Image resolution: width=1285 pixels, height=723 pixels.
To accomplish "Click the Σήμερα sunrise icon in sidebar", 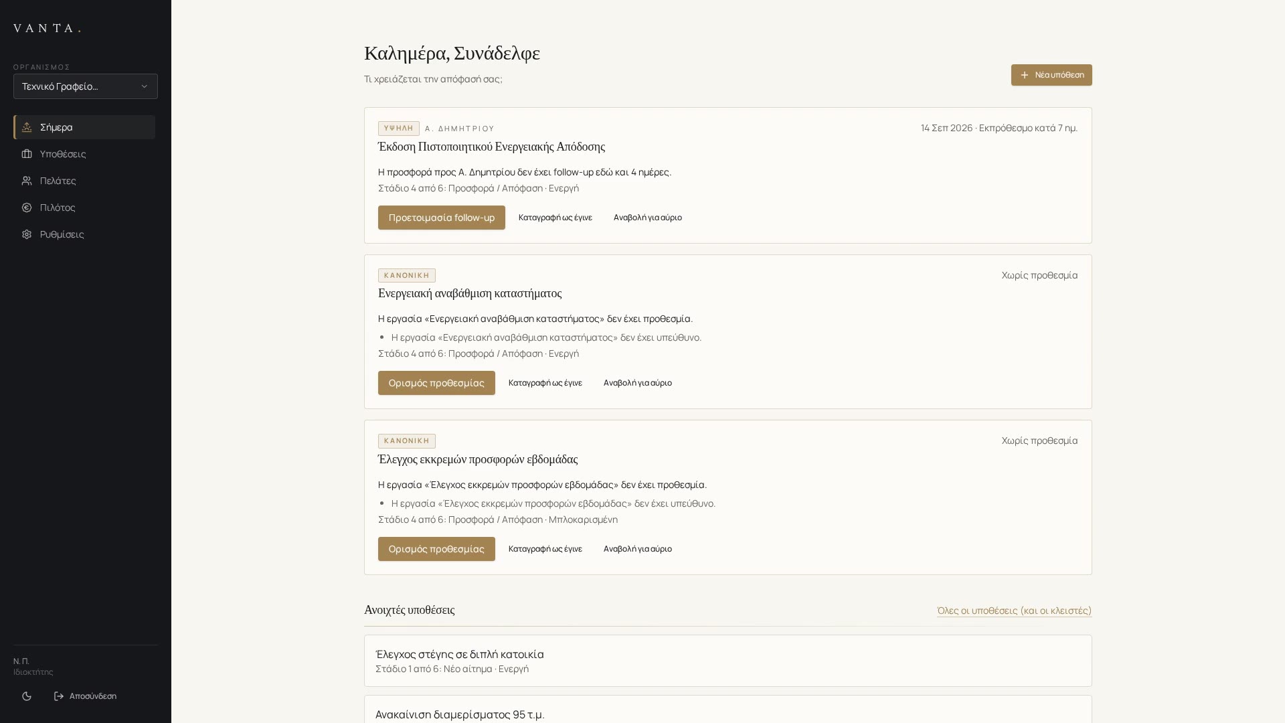I will pos(27,127).
